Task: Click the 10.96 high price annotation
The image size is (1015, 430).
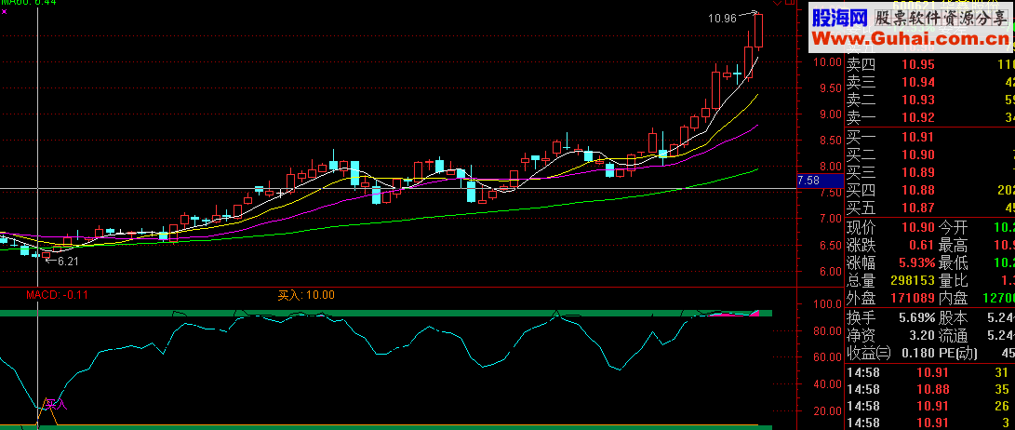Action: [723, 18]
